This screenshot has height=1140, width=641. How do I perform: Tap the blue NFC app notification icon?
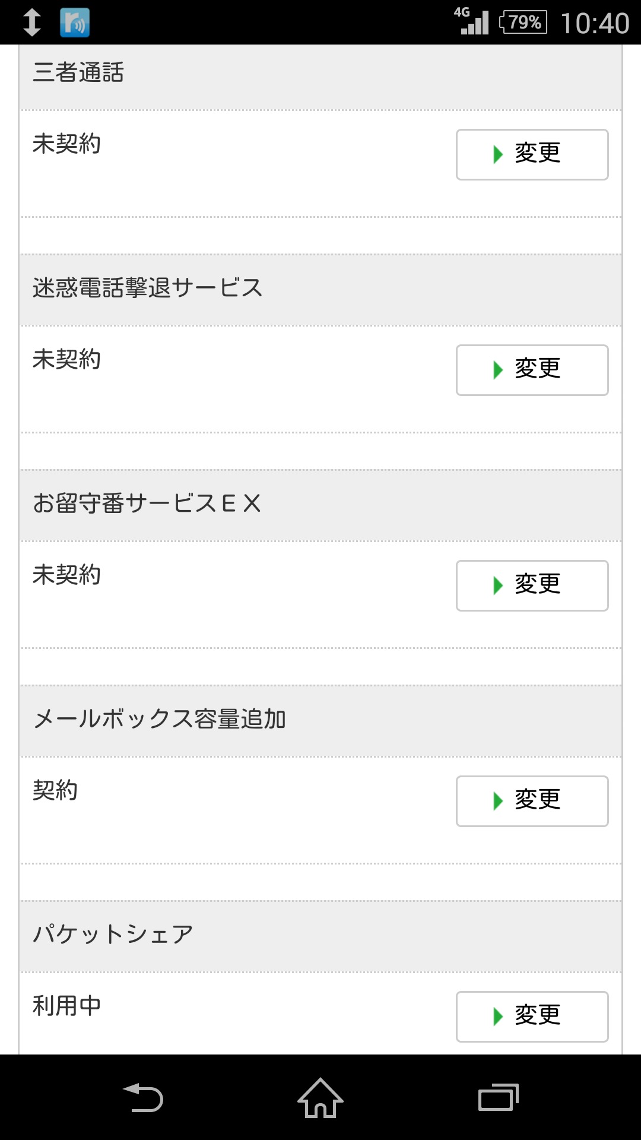click(x=75, y=23)
